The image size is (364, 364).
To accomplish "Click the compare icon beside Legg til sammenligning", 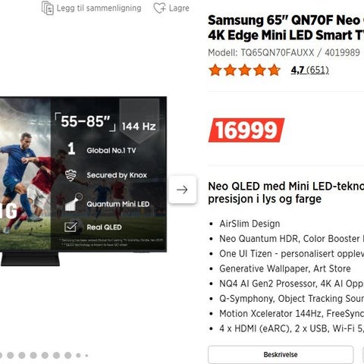I will [48, 8].
